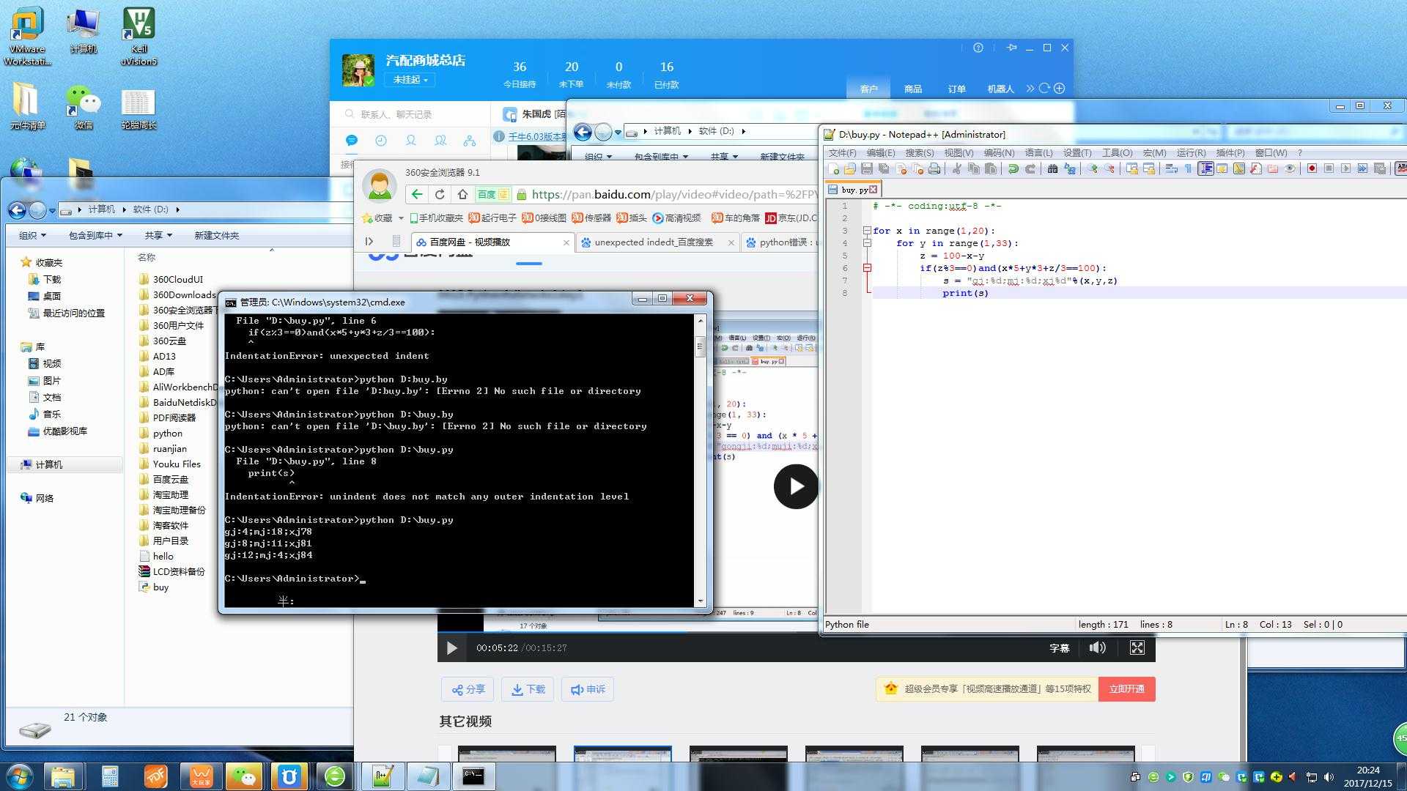1407x791 pixels.
Task: Click fullscreen icon in video player
Action: [1137, 647]
